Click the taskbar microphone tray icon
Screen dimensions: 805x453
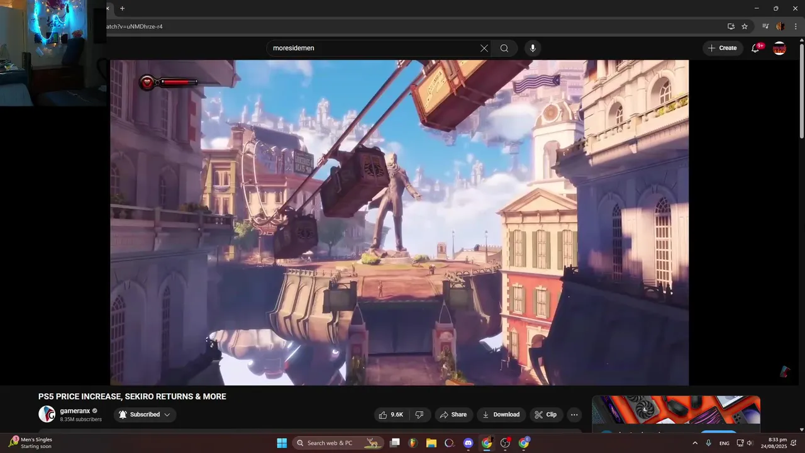pyautogui.click(x=709, y=443)
